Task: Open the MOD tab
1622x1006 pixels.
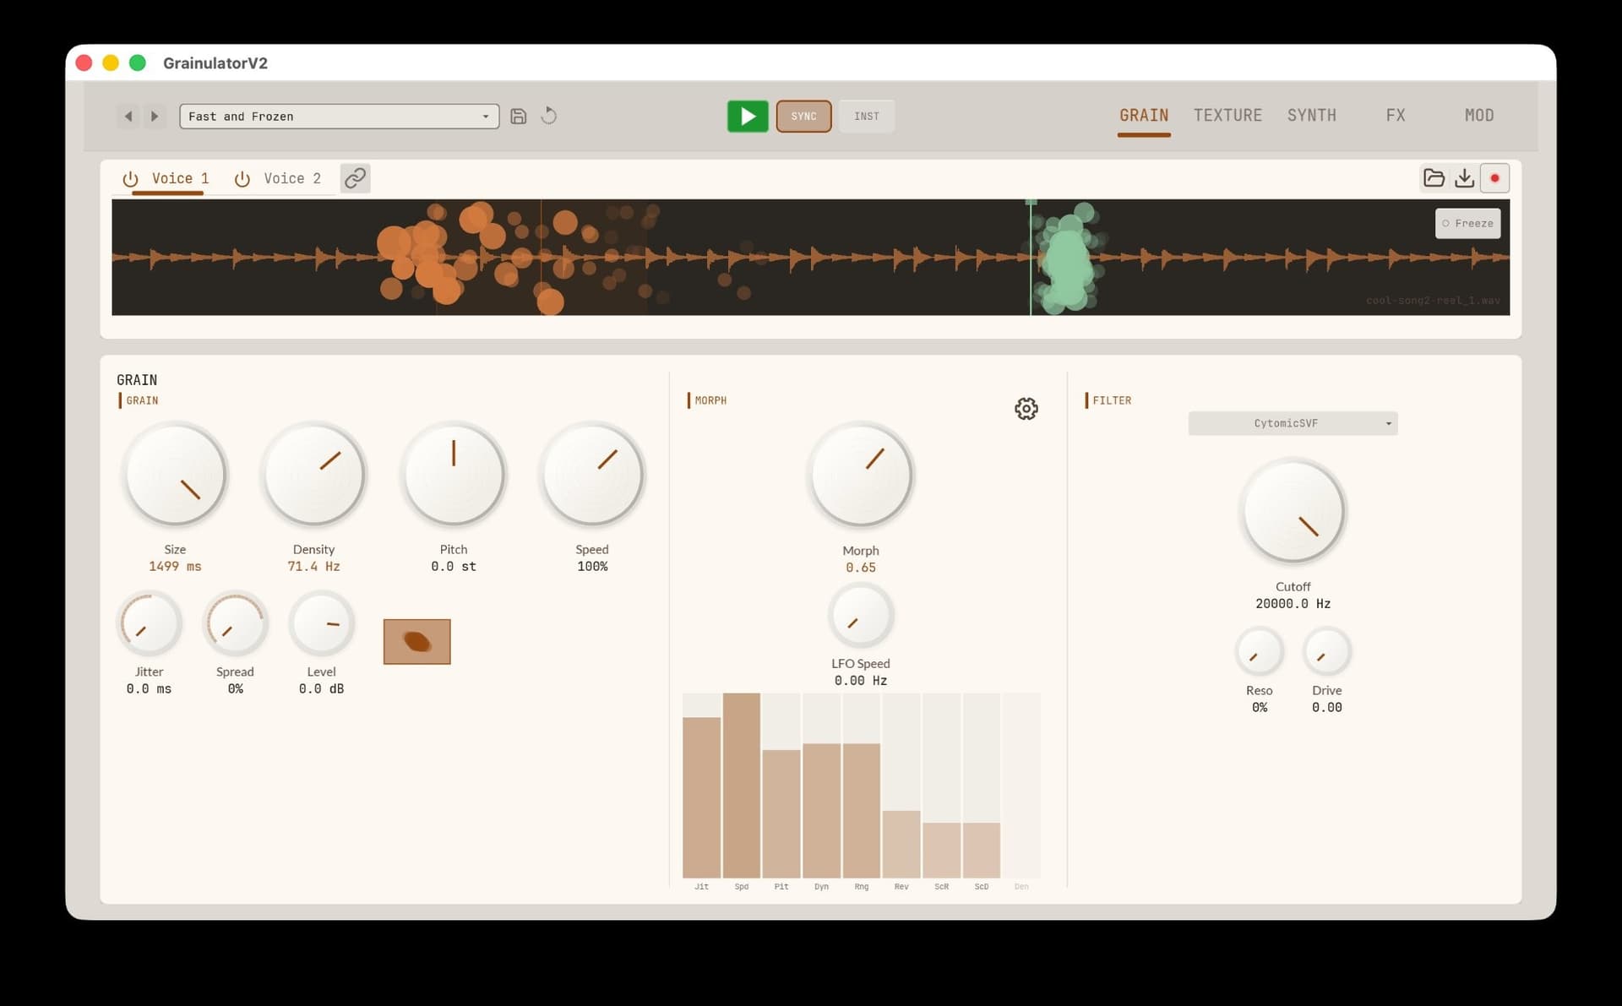Action: [1479, 115]
